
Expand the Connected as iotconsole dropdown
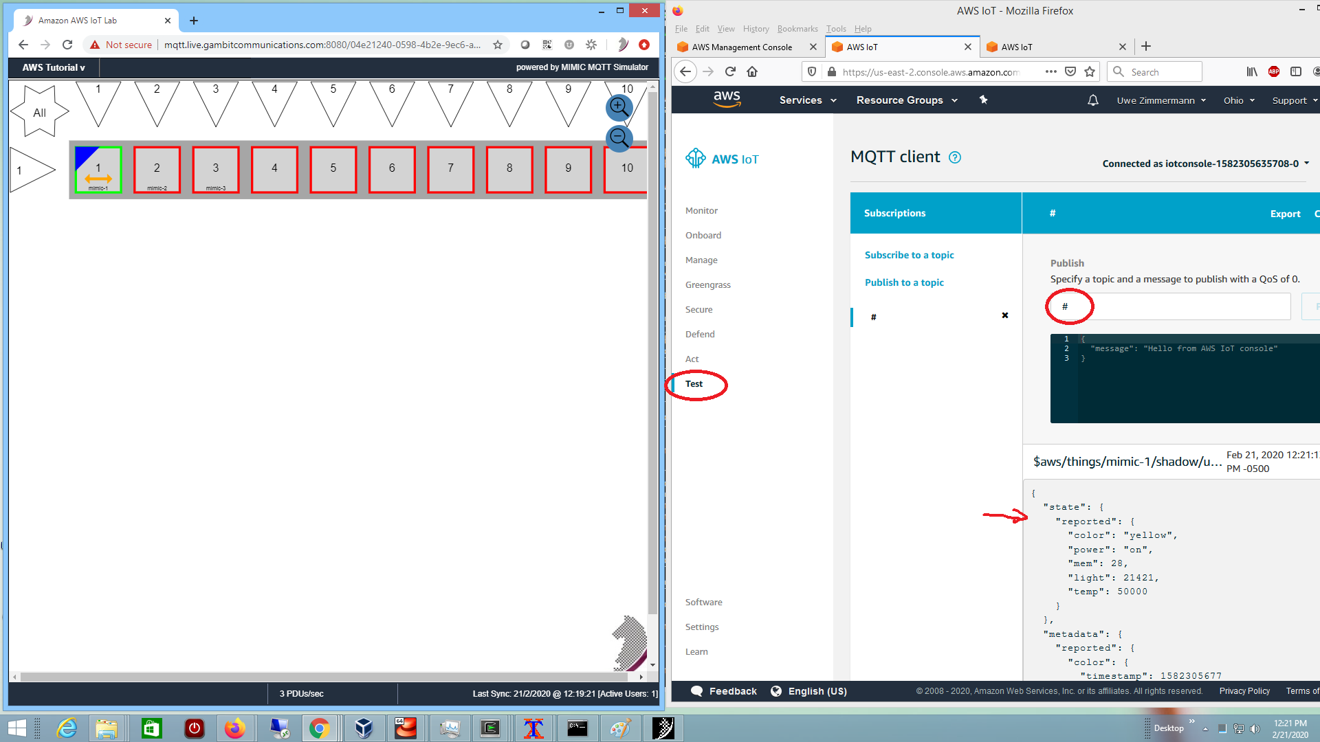(x=1206, y=164)
